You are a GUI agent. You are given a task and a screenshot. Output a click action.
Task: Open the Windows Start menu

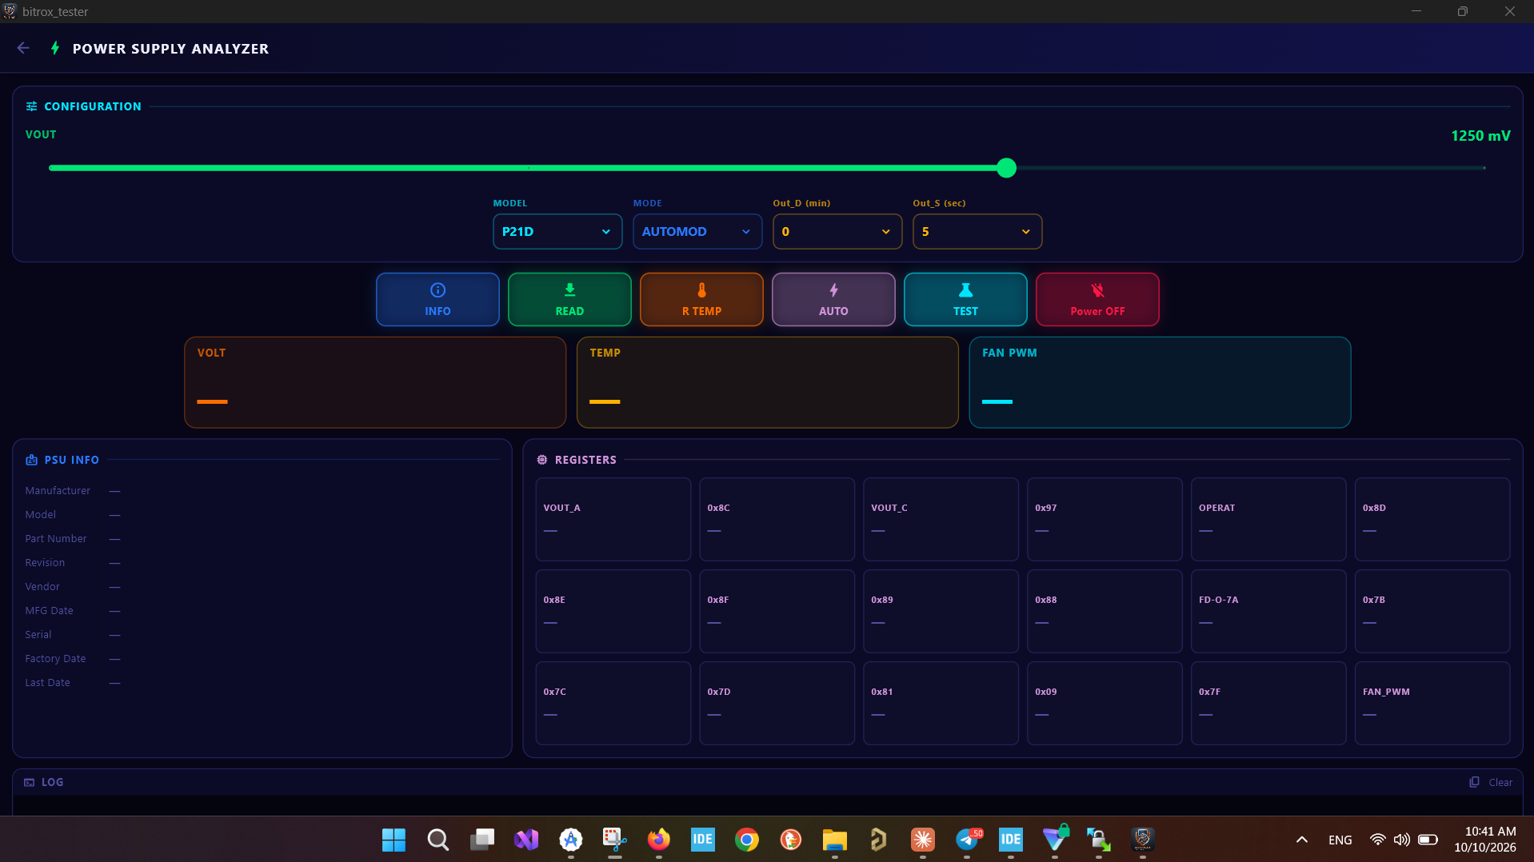(393, 840)
